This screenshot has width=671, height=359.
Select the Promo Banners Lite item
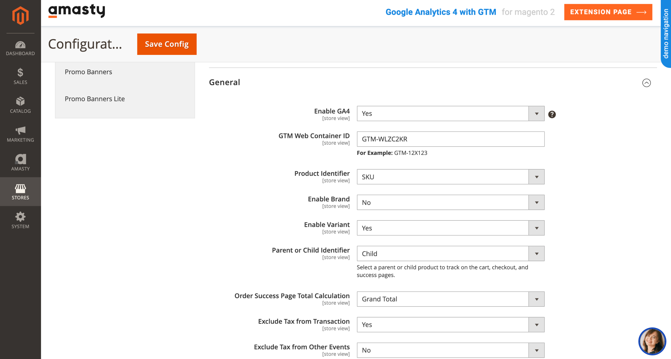pyautogui.click(x=95, y=99)
